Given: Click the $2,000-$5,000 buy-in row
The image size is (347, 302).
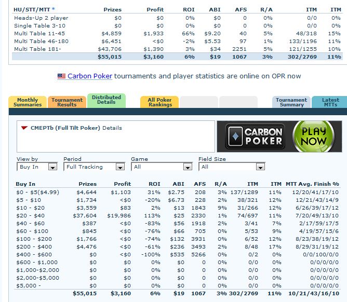Looking at the screenshot, I should pos(177,278).
